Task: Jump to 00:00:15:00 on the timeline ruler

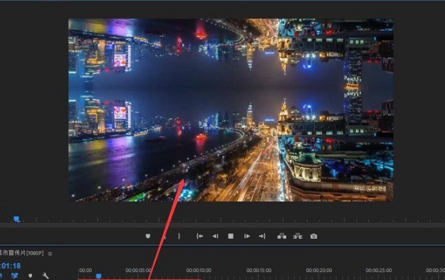Action: coord(259,270)
